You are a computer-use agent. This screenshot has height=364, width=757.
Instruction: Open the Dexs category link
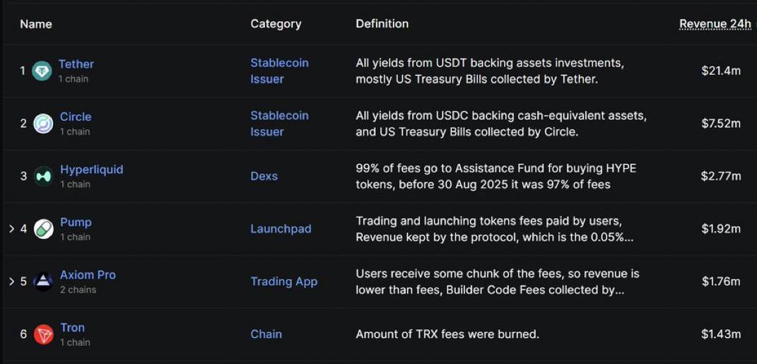point(264,176)
